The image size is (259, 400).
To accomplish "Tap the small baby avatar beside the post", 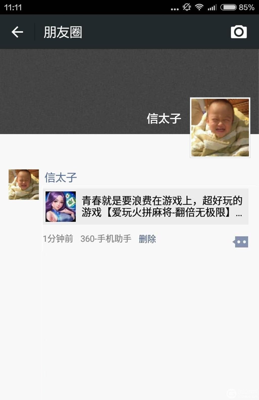I will [24, 185].
